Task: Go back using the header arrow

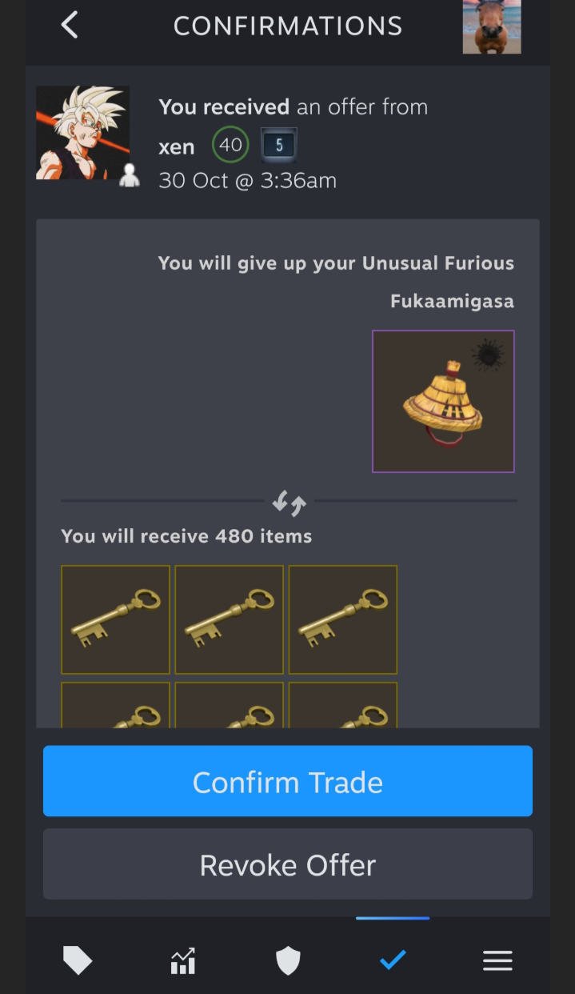Action: 70,25
